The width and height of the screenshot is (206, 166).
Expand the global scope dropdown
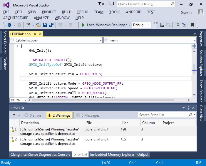(101, 40)
